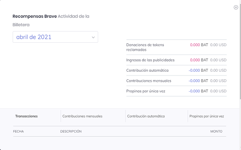This screenshot has width=241, height=150.
Task: Open the Contribuciones mensuales tab
Action: click(x=82, y=116)
